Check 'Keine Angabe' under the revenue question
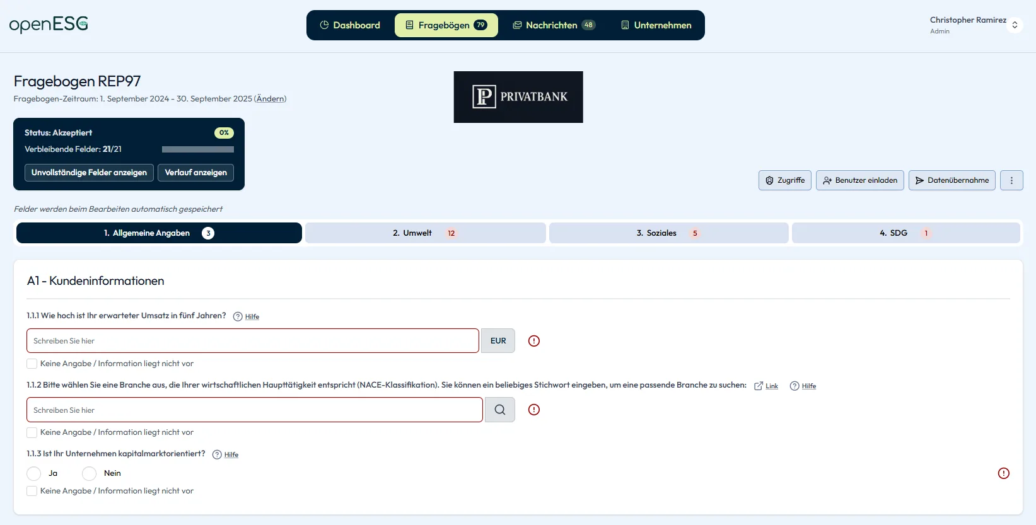The width and height of the screenshot is (1036, 525). click(32, 364)
